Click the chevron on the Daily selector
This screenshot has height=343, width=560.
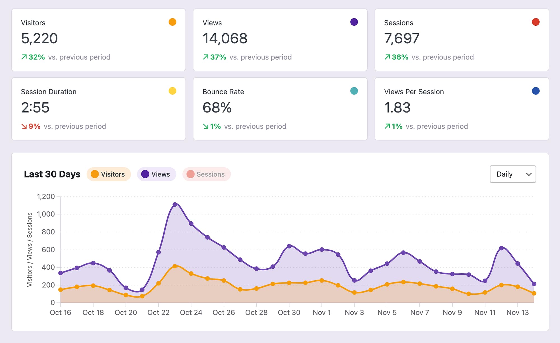tap(529, 174)
